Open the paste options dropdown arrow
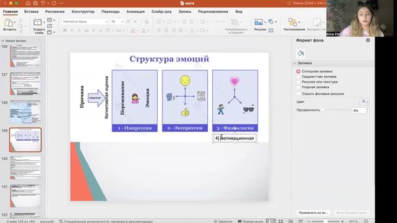 (x=15, y=22)
